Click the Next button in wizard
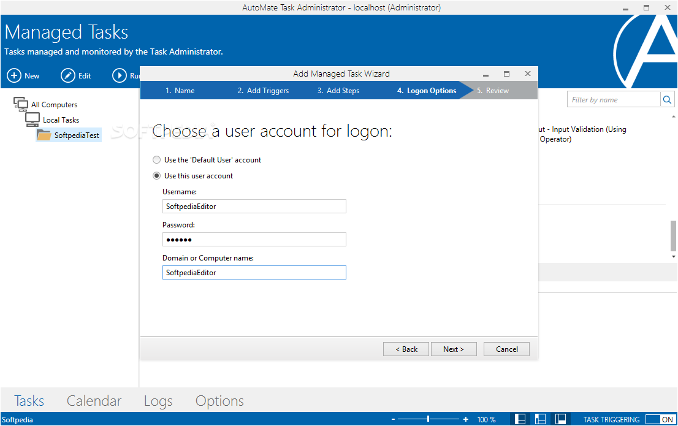Screen dimensions: 678x426 click(454, 349)
